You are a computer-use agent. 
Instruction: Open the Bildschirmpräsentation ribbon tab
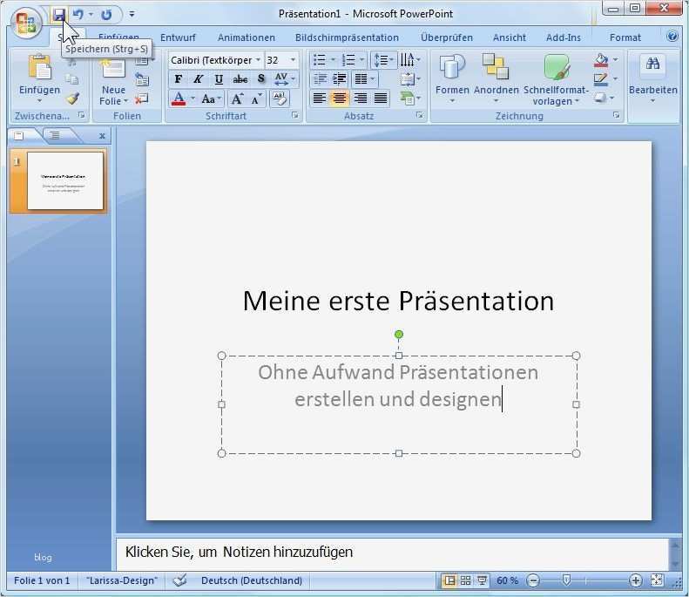point(347,37)
